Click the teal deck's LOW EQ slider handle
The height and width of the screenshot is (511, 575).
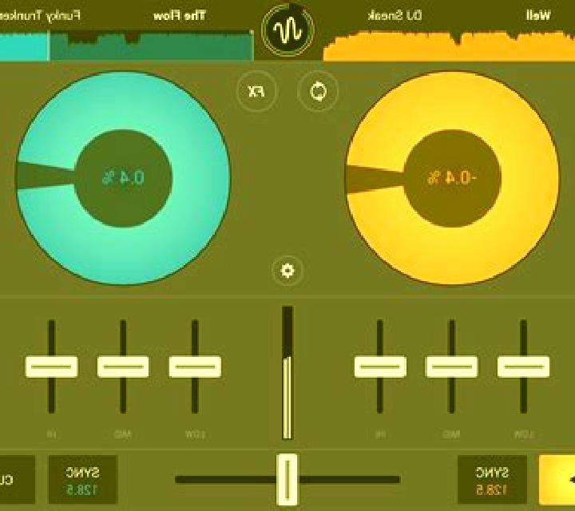coord(195,366)
